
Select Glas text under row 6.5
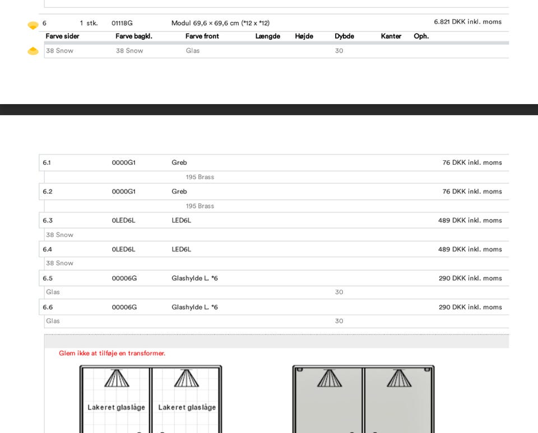pos(53,292)
